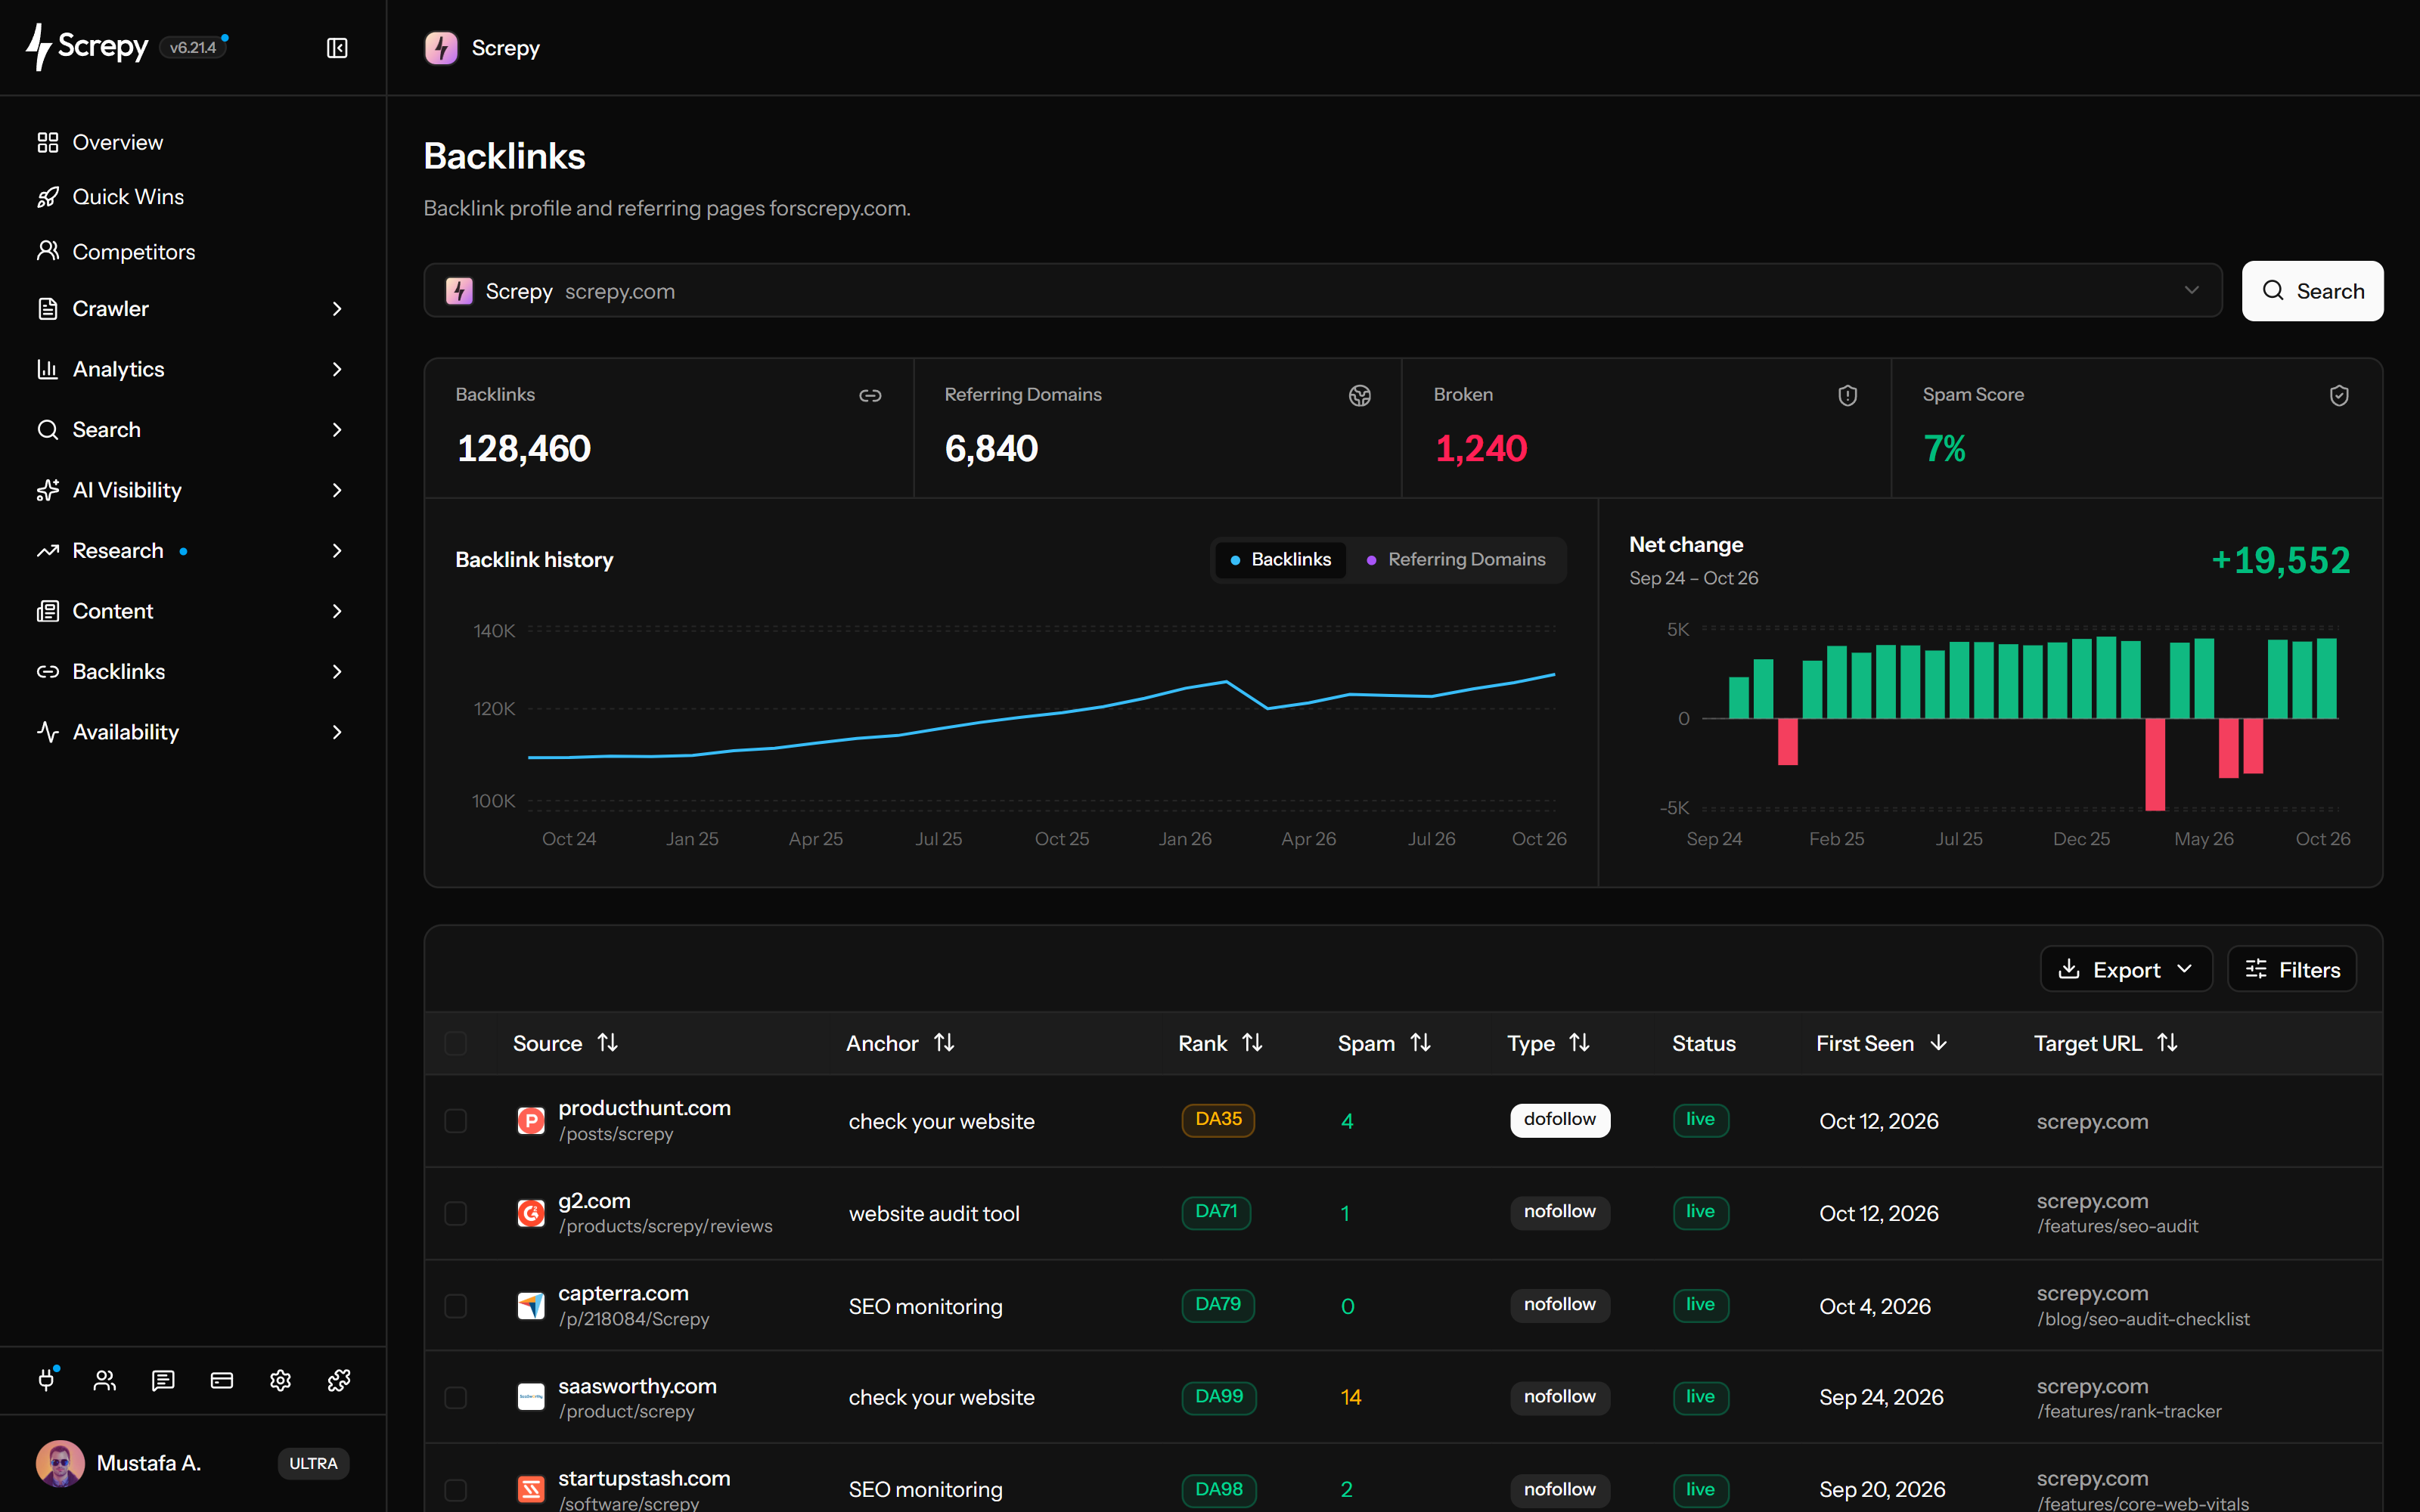This screenshot has width=2420, height=1512.
Task: Select the saasworthy.com row checkbox
Action: point(455,1397)
